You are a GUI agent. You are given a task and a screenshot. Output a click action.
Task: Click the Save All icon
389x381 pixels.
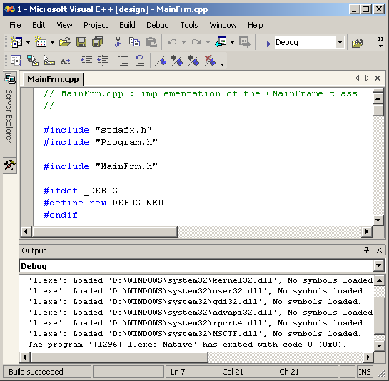[x=98, y=42]
